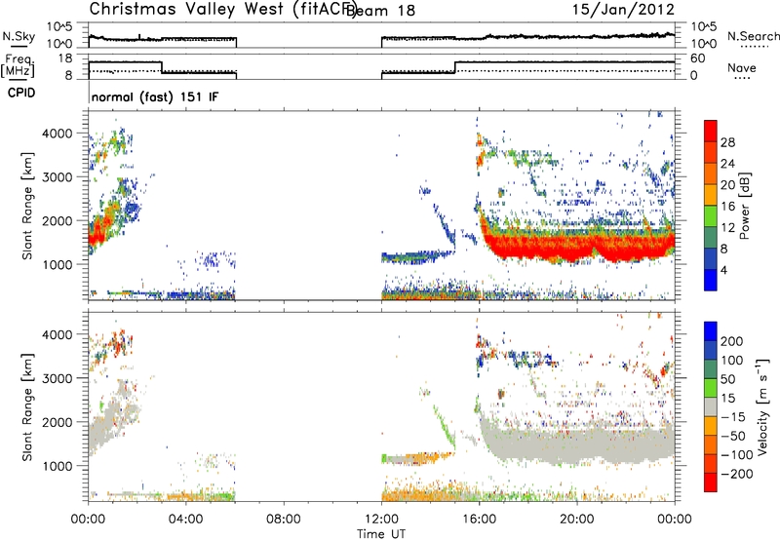Screen dimensions: 780x540
Task: Pick the light green 15-50 Velocity color segment
Action: click(711, 388)
